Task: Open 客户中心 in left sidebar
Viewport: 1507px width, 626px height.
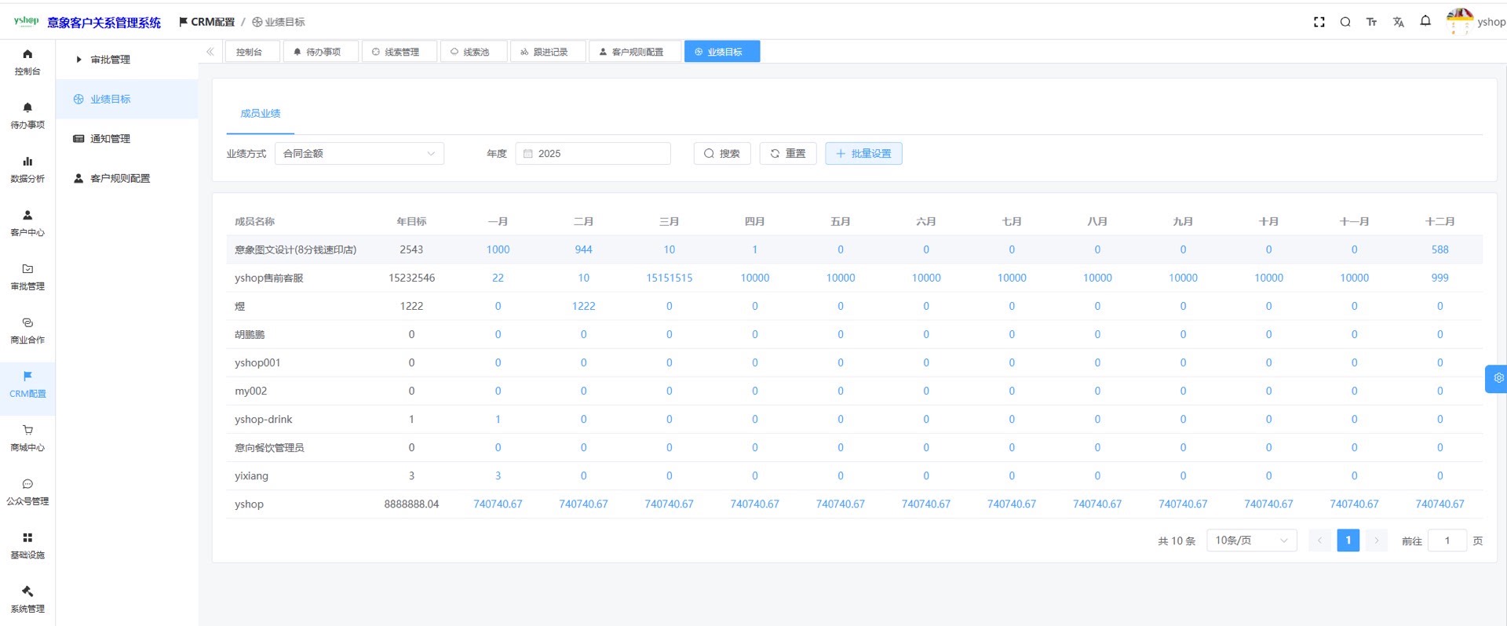Action: click(27, 223)
